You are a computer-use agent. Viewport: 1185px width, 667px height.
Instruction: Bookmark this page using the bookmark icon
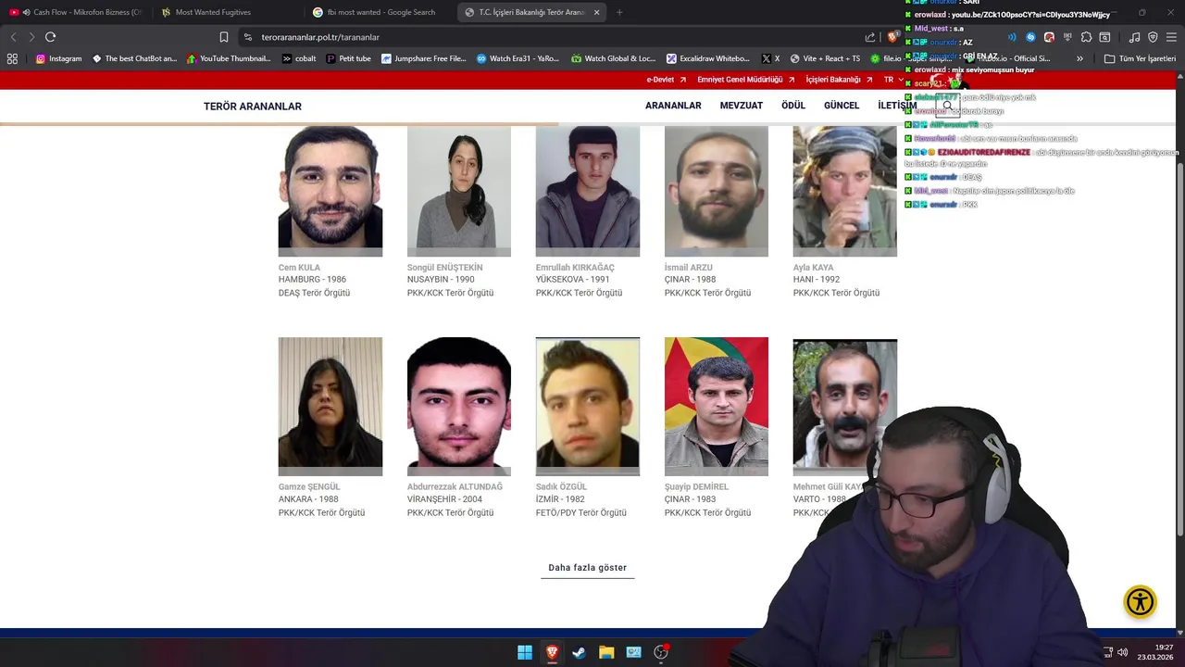point(224,37)
